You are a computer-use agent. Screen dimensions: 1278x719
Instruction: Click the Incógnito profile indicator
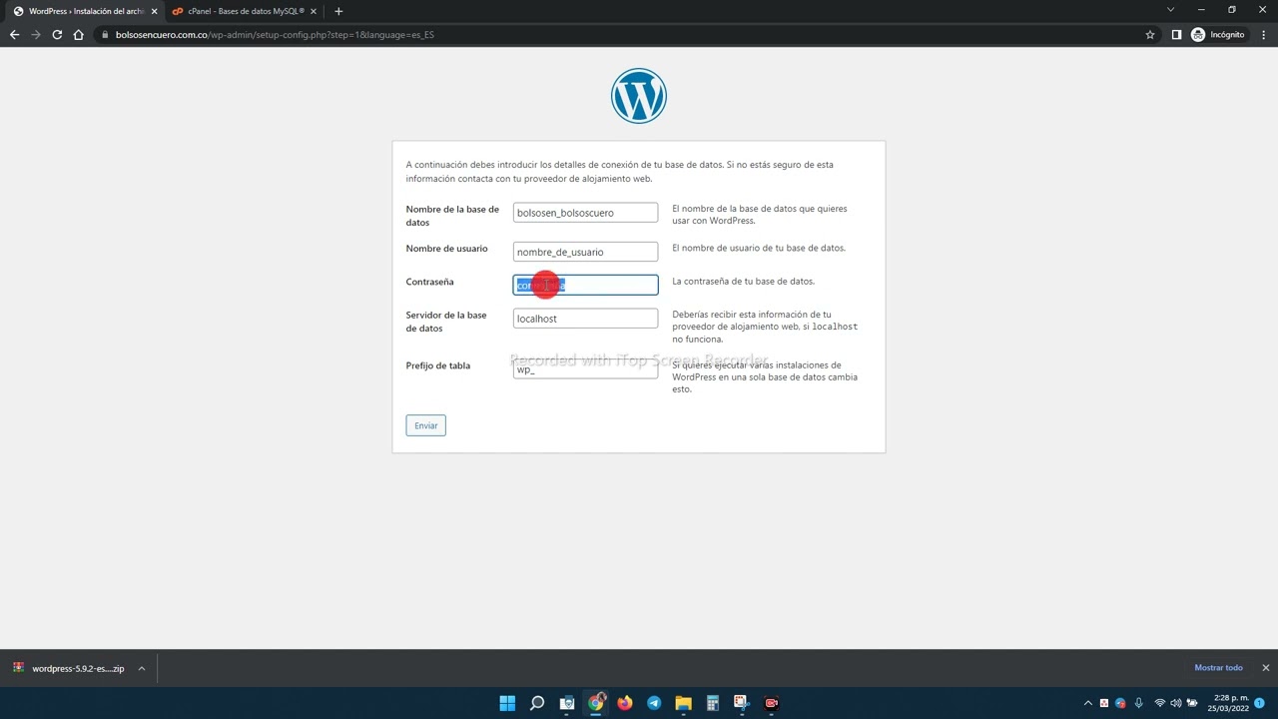[x=1218, y=34]
